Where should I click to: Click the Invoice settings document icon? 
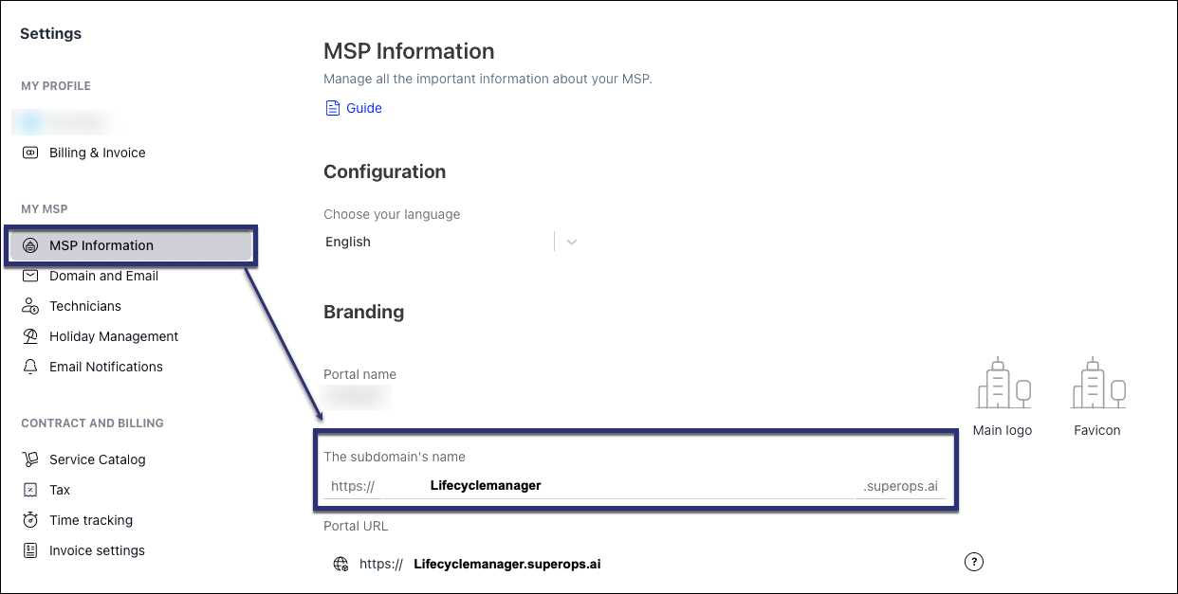[30, 550]
